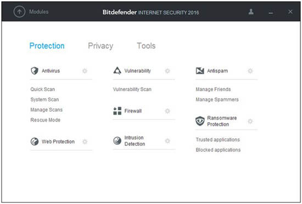The image size is (302, 204).
Task: View Trusted applications
Action: pos(217,140)
